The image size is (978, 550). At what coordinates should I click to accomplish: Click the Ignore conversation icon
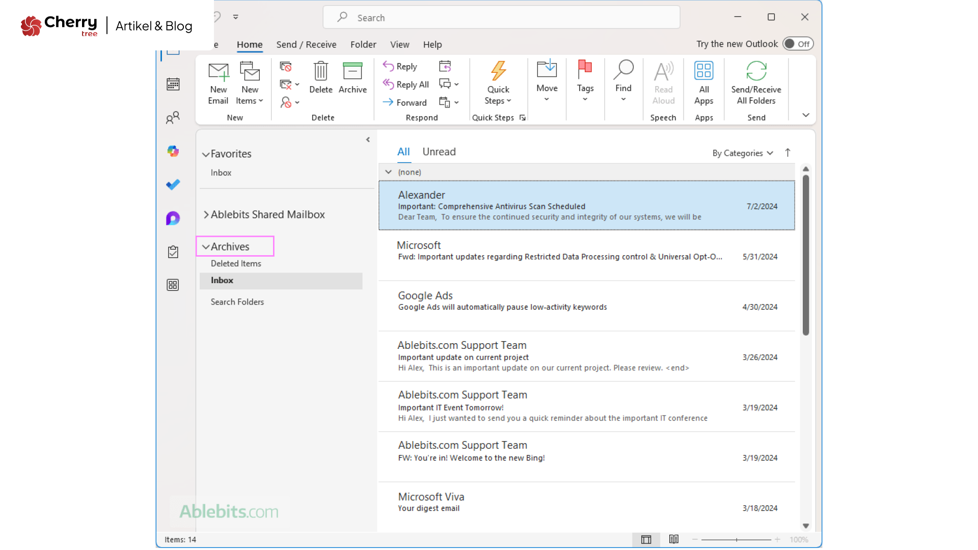point(286,67)
